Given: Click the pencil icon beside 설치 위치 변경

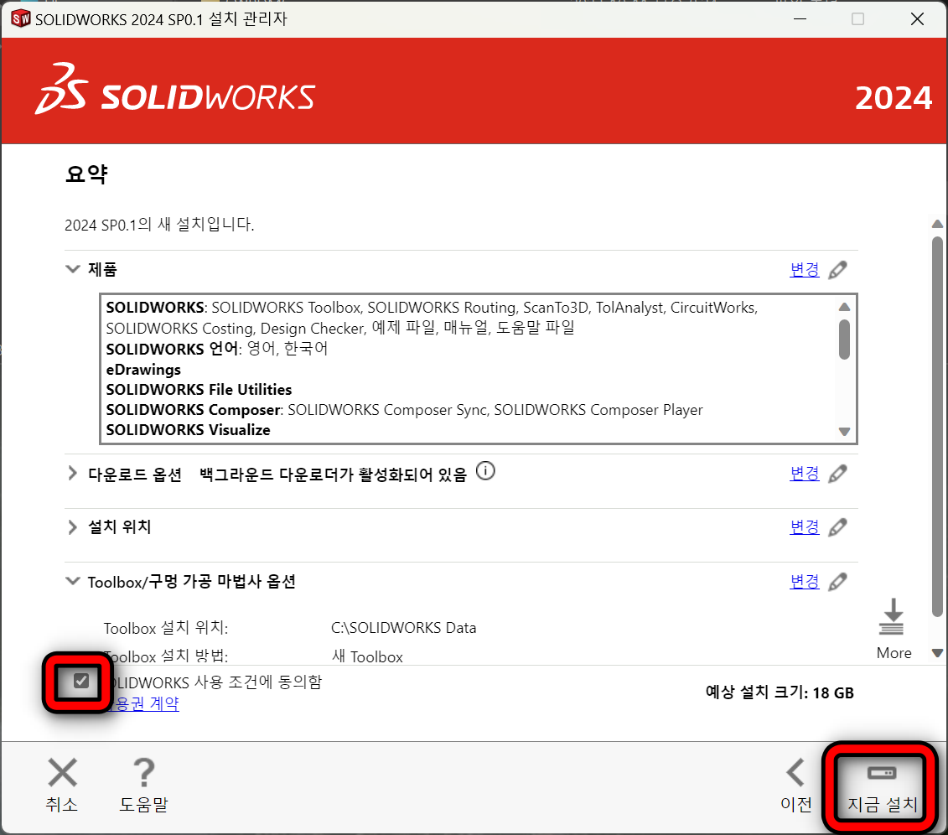Looking at the screenshot, I should pos(837,528).
